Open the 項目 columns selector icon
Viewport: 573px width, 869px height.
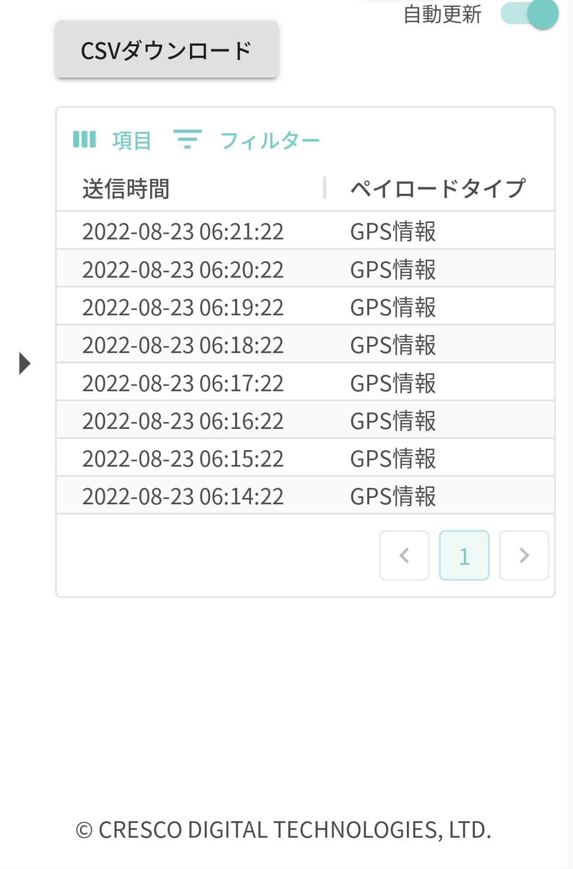point(84,140)
